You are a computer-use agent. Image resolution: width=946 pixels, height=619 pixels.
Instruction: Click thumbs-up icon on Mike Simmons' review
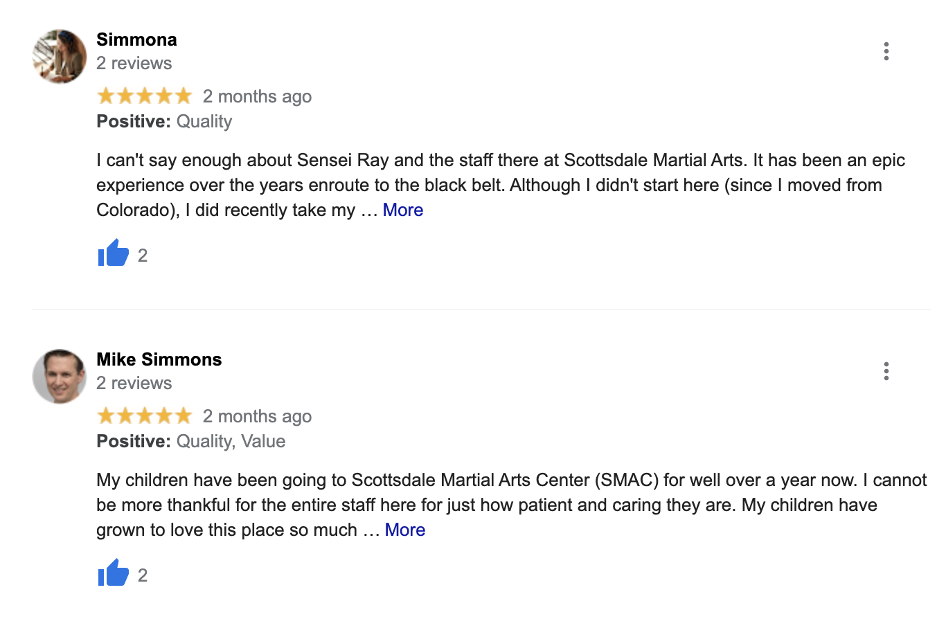click(x=114, y=574)
